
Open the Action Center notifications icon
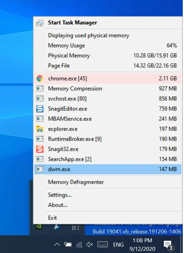click(x=169, y=245)
